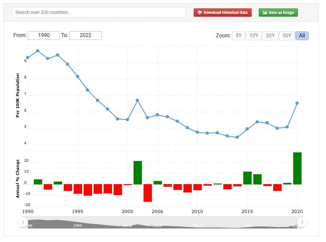The height and width of the screenshot is (242, 326).
Task: Click the large red 2002 bar
Action: [148, 193]
